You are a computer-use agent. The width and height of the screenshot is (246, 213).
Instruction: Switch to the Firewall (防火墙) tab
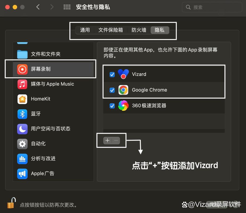pos(139,30)
